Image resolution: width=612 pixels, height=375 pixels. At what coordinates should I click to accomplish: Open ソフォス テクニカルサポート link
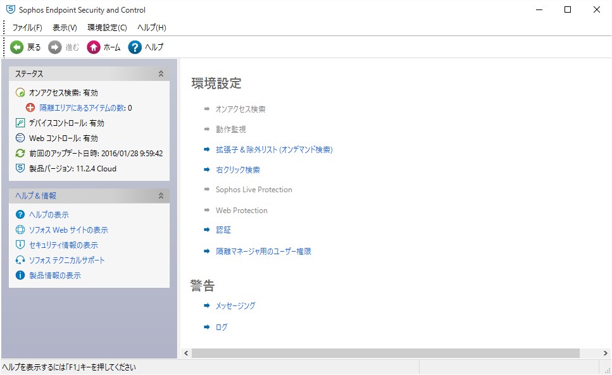pyautogui.click(x=66, y=261)
